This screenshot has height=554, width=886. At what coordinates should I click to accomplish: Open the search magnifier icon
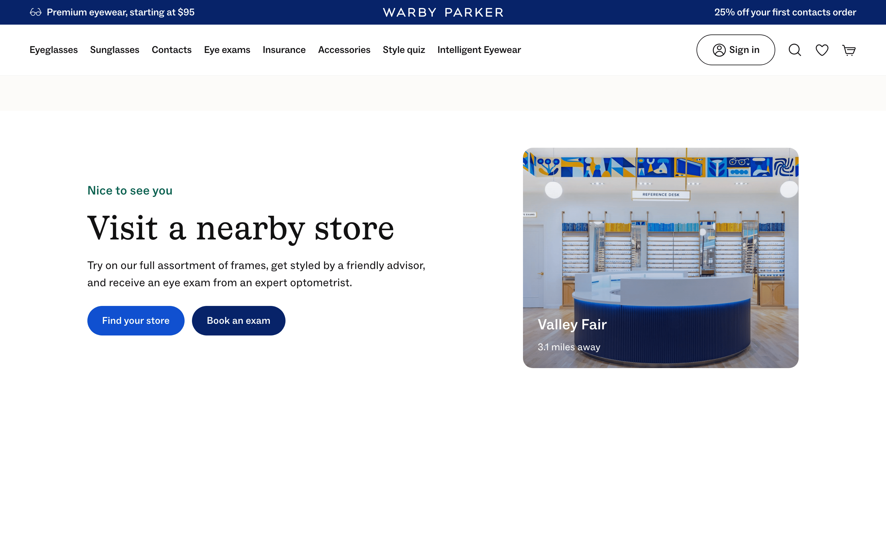[x=795, y=50]
